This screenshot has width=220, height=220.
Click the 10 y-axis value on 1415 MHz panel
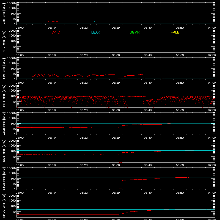tap(14, 102)
